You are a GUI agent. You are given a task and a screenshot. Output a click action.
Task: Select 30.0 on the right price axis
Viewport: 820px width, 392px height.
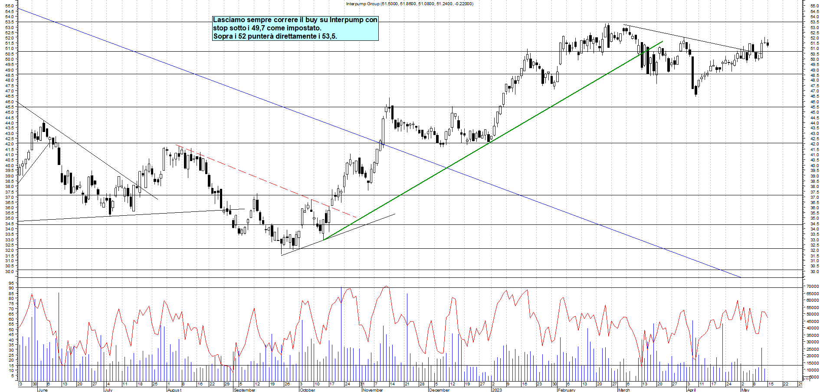click(814, 272)
